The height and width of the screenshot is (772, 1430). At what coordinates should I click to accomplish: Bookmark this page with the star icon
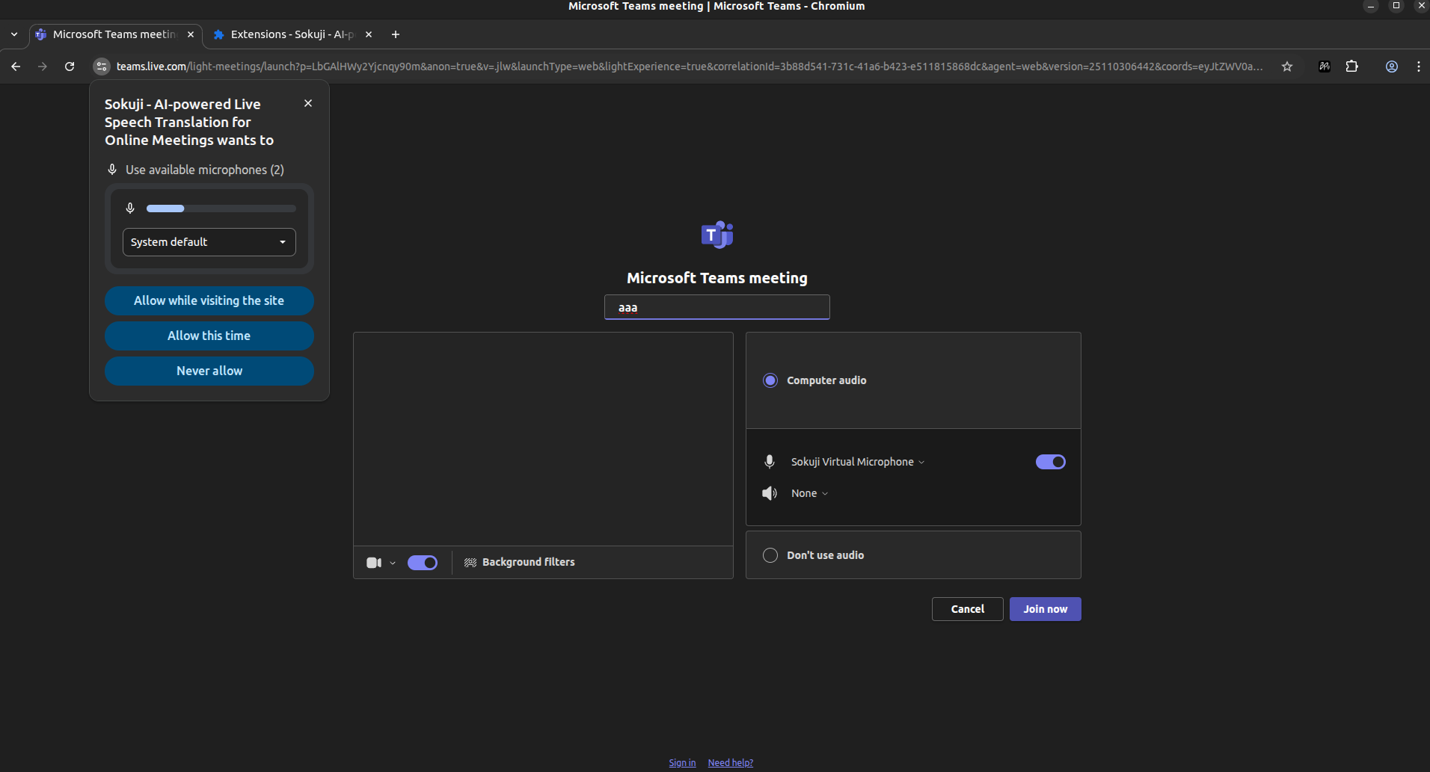point(1287,67)
